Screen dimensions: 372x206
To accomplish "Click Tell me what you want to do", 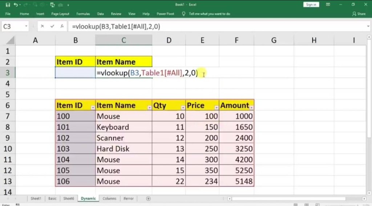I will pos(209,14).
